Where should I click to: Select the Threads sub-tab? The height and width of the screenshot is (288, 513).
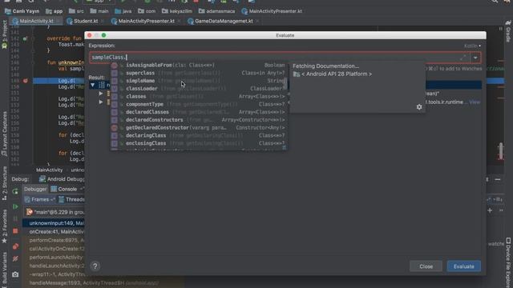[x=71, y=199]
